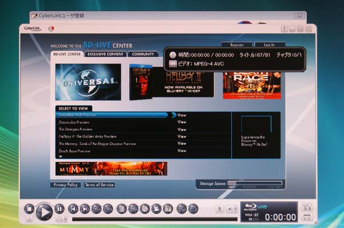Click the CyberLink logo in title bar
This screenshot has width=344, height=228.
[x=32, y=28]
